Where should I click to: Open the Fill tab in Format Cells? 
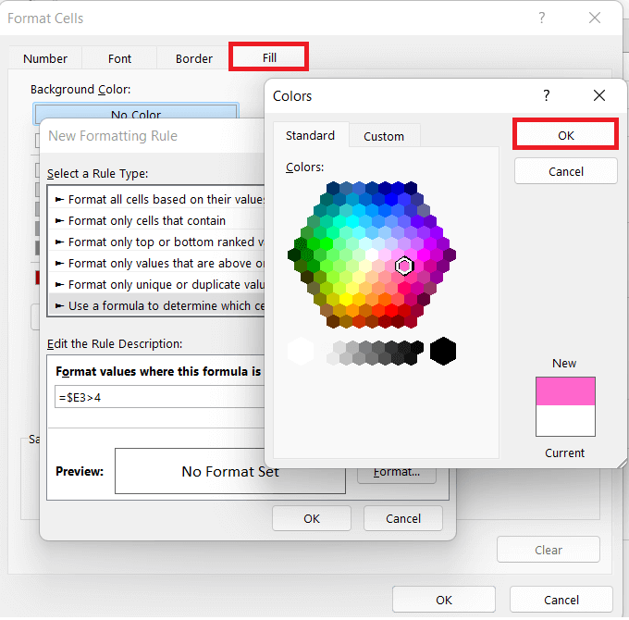click(x=269, y=57)
